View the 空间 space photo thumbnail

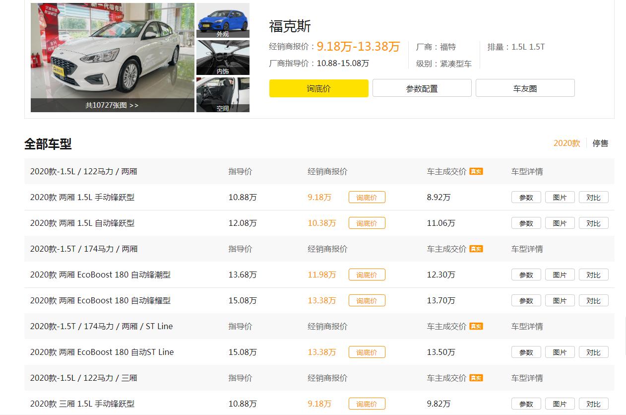pos(223,94)
